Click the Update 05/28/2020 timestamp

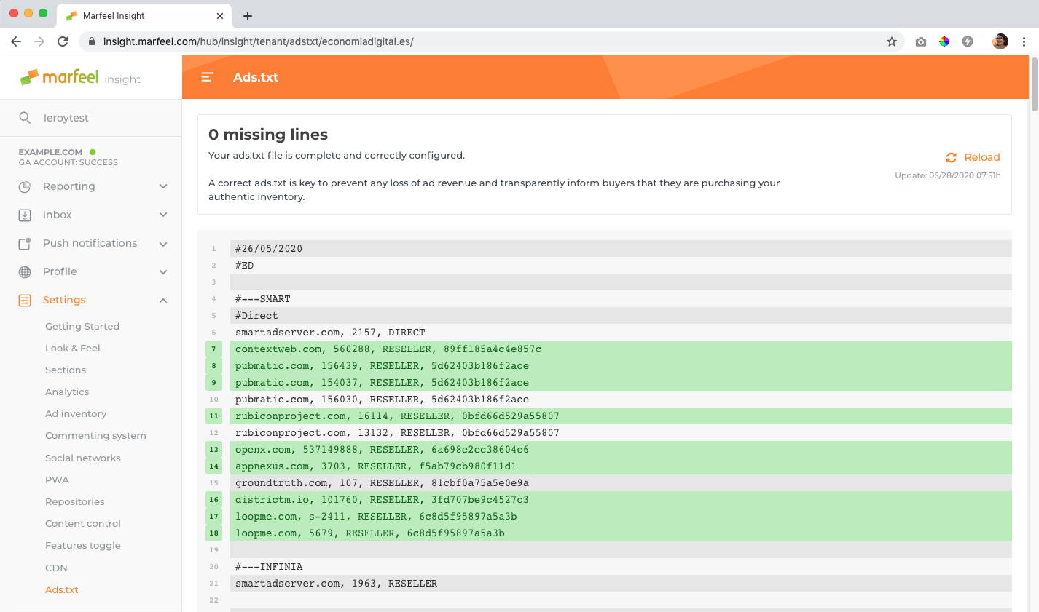click(x=948, y=175)
